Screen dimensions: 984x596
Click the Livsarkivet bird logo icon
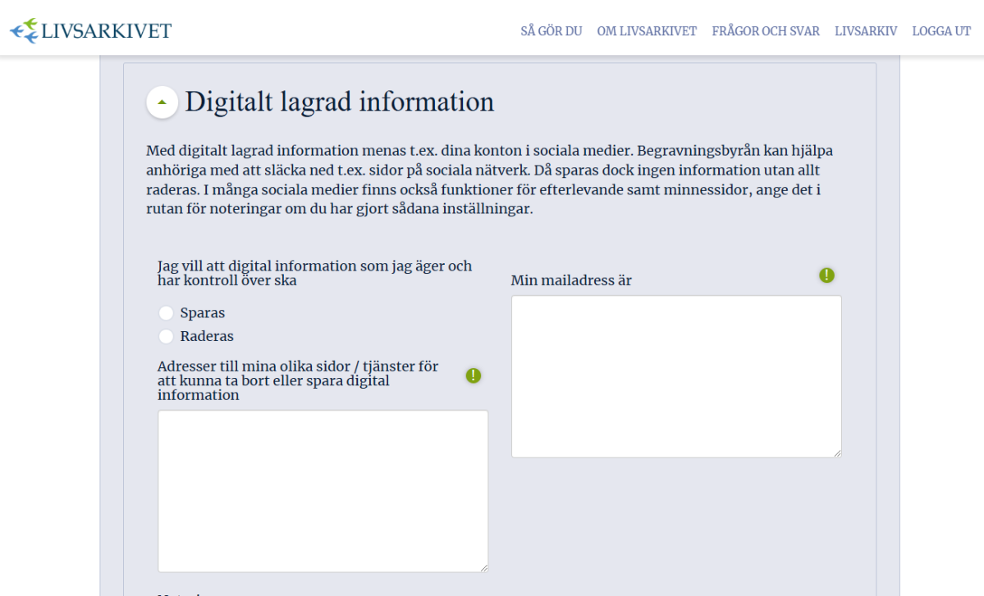pos(24,31)
